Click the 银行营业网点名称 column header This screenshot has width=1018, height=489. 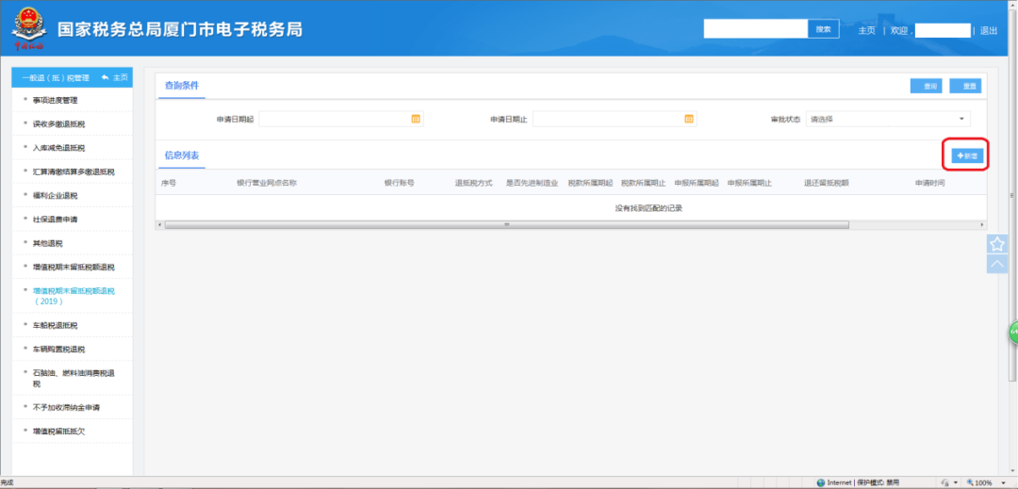[x=267, y=183]
